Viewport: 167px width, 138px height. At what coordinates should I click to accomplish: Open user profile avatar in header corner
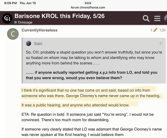tap(166, 18)
